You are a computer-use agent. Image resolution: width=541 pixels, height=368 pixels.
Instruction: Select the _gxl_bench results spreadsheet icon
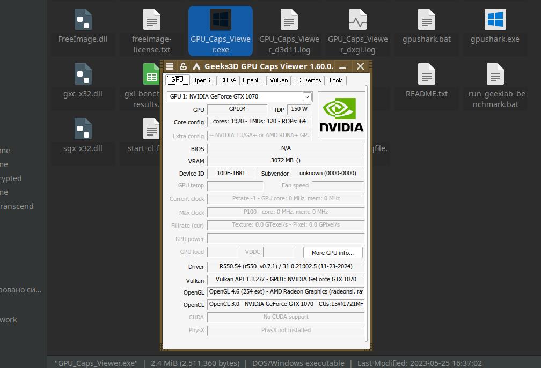tap(151, 74)
